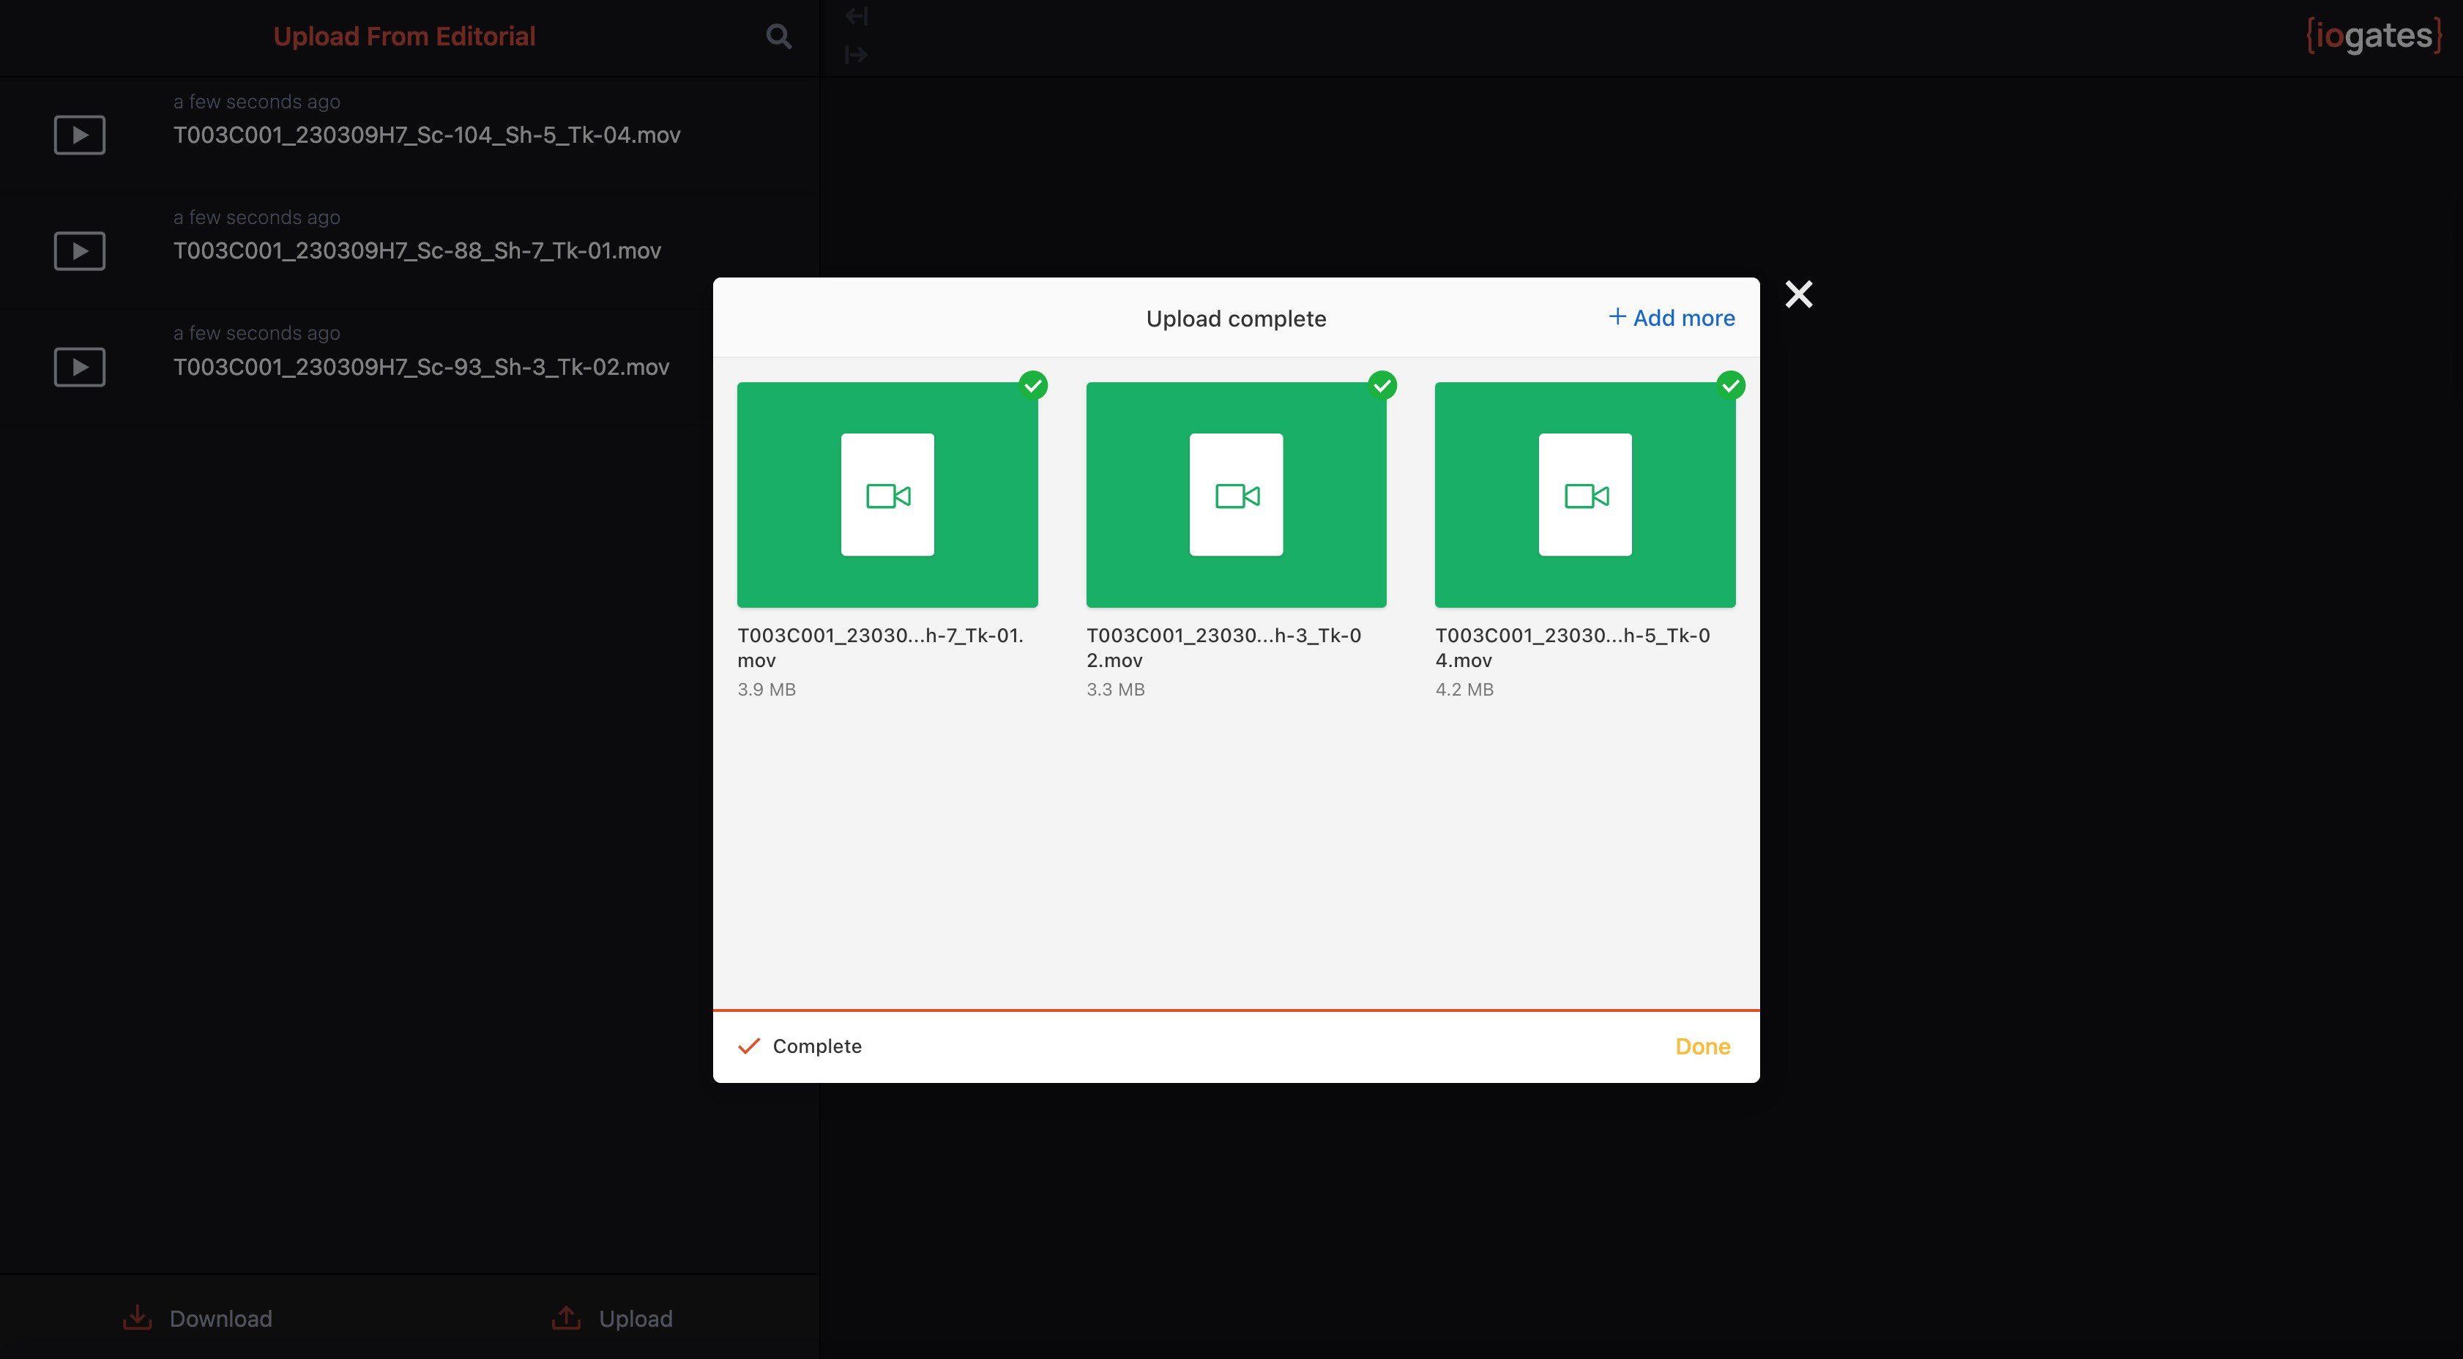This screenshot has height=1359, width=2463.
Task: Click play icon for Sc-88 clip
Action: [79, 250]
